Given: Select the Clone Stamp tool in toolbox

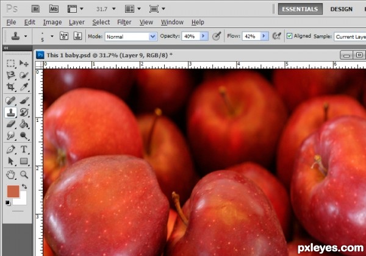Looking at the screenshot, I should [10, 112].
